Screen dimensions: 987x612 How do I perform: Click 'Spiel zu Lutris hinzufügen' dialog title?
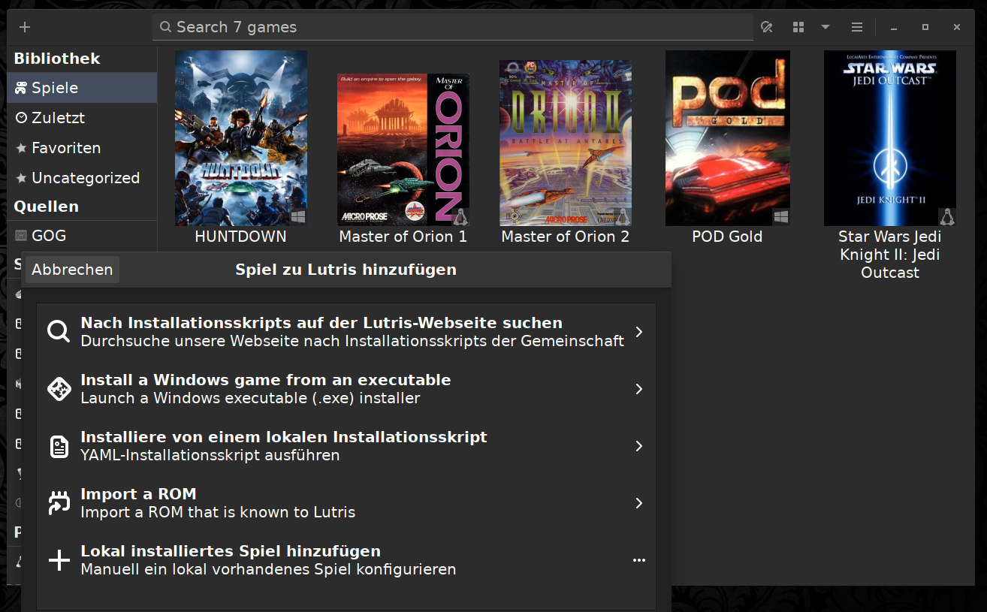click(346, 270)
